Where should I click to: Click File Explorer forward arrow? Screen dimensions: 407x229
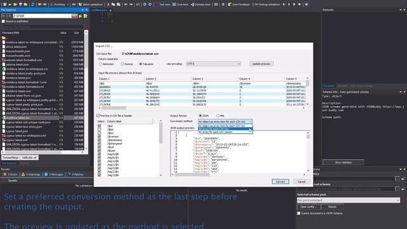(9, 16)
